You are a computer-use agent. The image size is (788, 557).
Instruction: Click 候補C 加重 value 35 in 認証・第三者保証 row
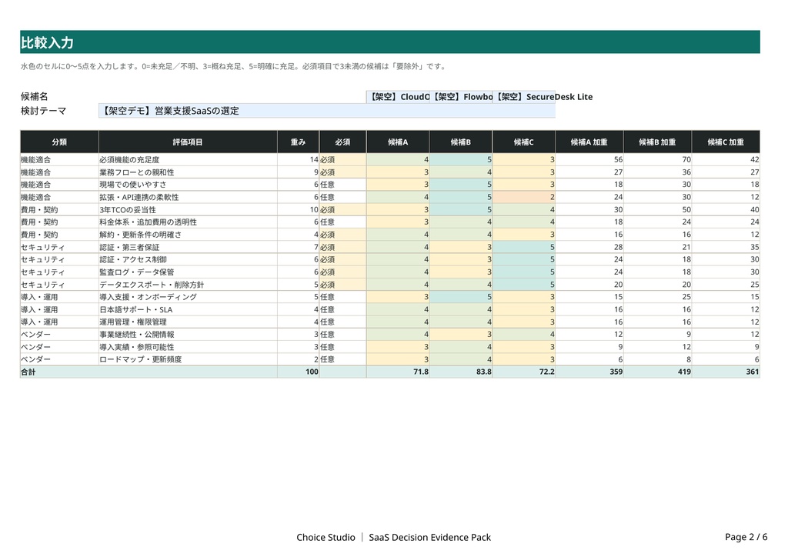(726, 247)
